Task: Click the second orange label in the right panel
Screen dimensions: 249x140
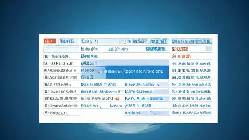Action: click(181, 56)
